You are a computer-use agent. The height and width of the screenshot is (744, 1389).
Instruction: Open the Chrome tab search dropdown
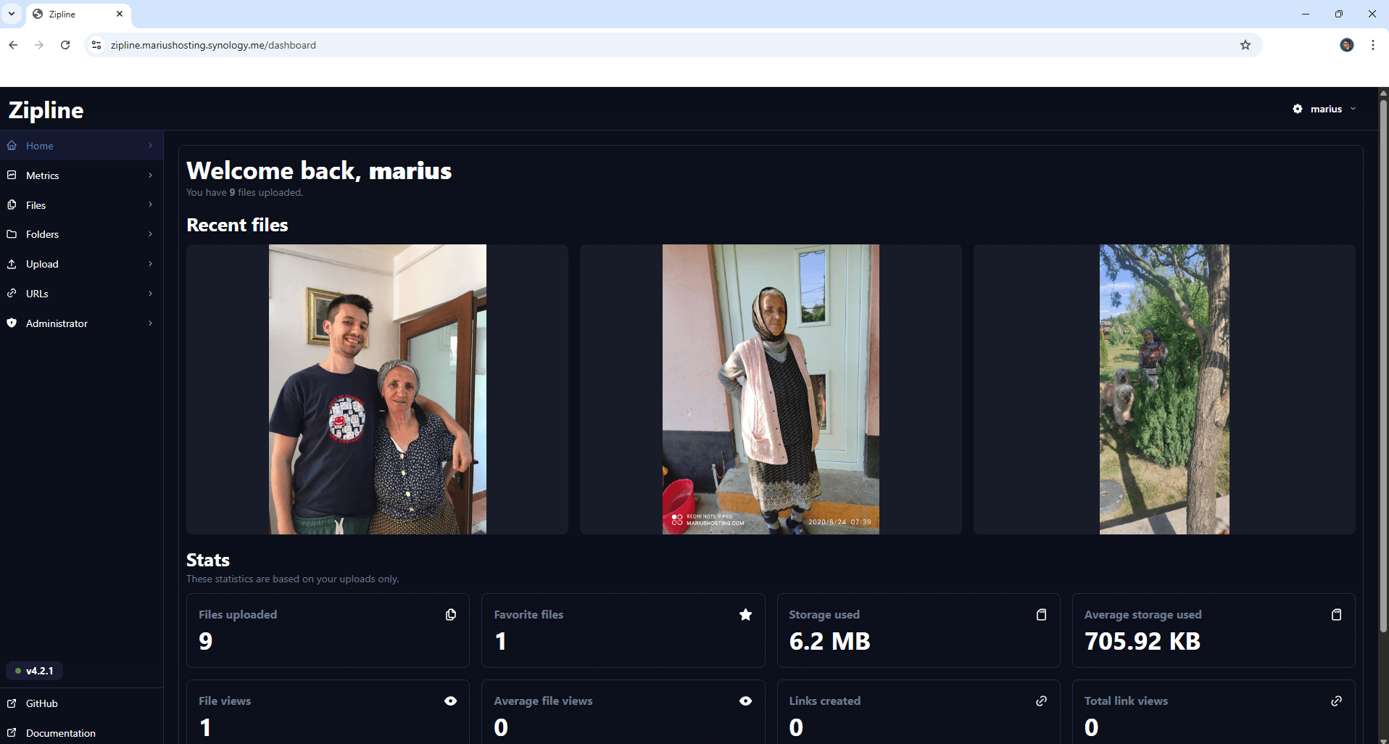point(12,14)
